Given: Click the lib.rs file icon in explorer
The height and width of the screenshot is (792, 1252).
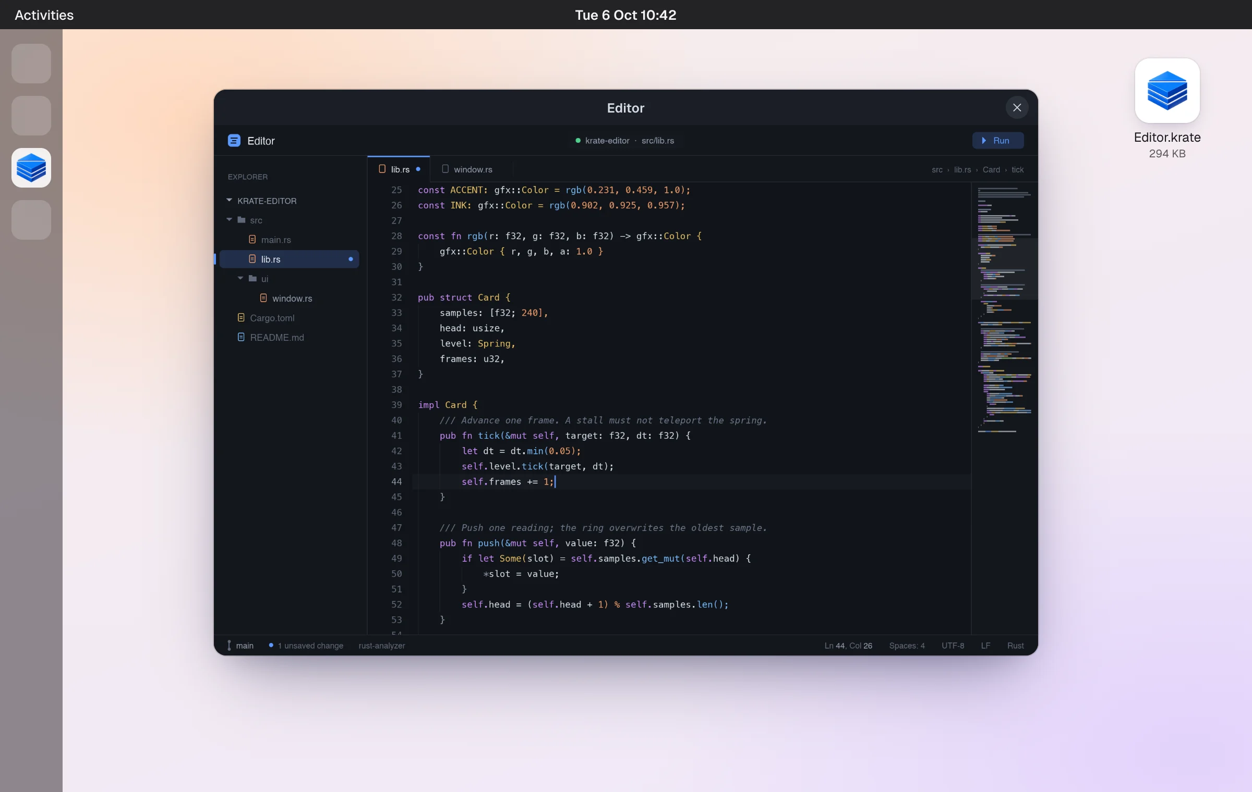Looking at the screenshot, I should coord(252,259).
